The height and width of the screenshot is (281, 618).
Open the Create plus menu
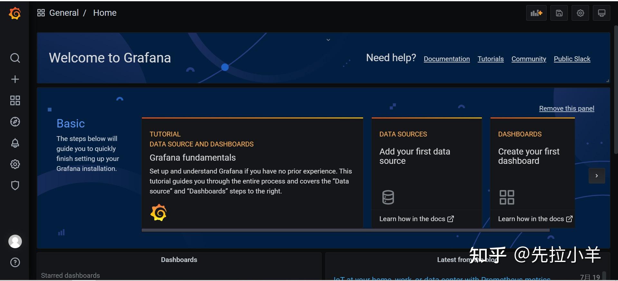(15, 79)
